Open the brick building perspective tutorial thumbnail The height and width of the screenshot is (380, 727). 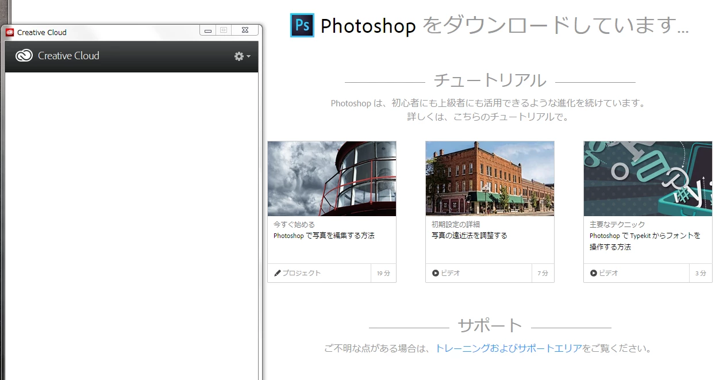pyautogui.click(x=490, y=179)
